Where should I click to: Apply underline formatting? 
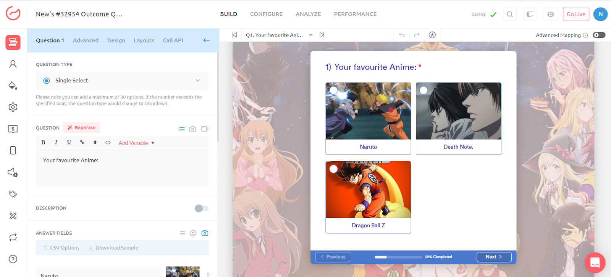(x=69, y=142)
